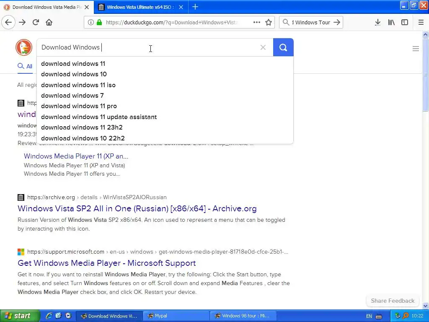Screen dimensions: 429x322
Task: Click Download Windows Vi... taskbar button
Action: click(109, 316)
